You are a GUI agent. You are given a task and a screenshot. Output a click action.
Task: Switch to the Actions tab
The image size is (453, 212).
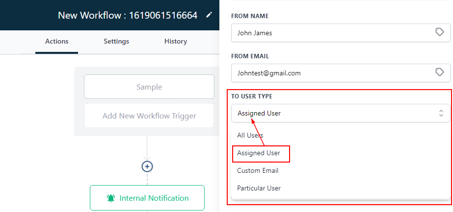tap(56, 41)
